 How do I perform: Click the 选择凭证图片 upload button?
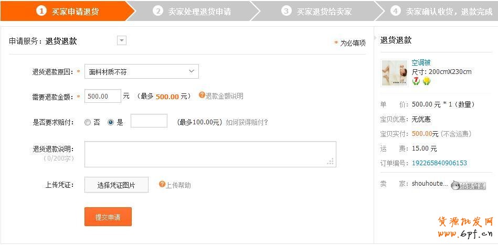click(116, 185)
